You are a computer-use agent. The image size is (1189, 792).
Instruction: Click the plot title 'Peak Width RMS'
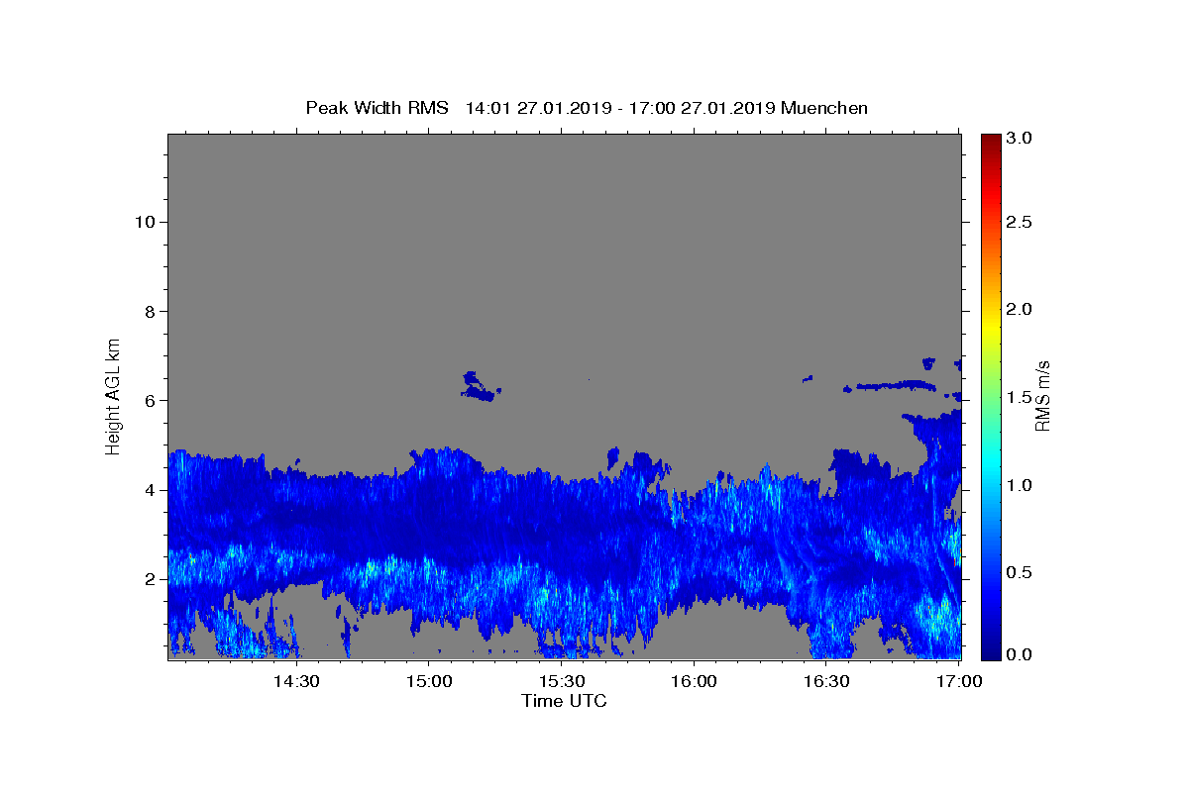point(377,108)
